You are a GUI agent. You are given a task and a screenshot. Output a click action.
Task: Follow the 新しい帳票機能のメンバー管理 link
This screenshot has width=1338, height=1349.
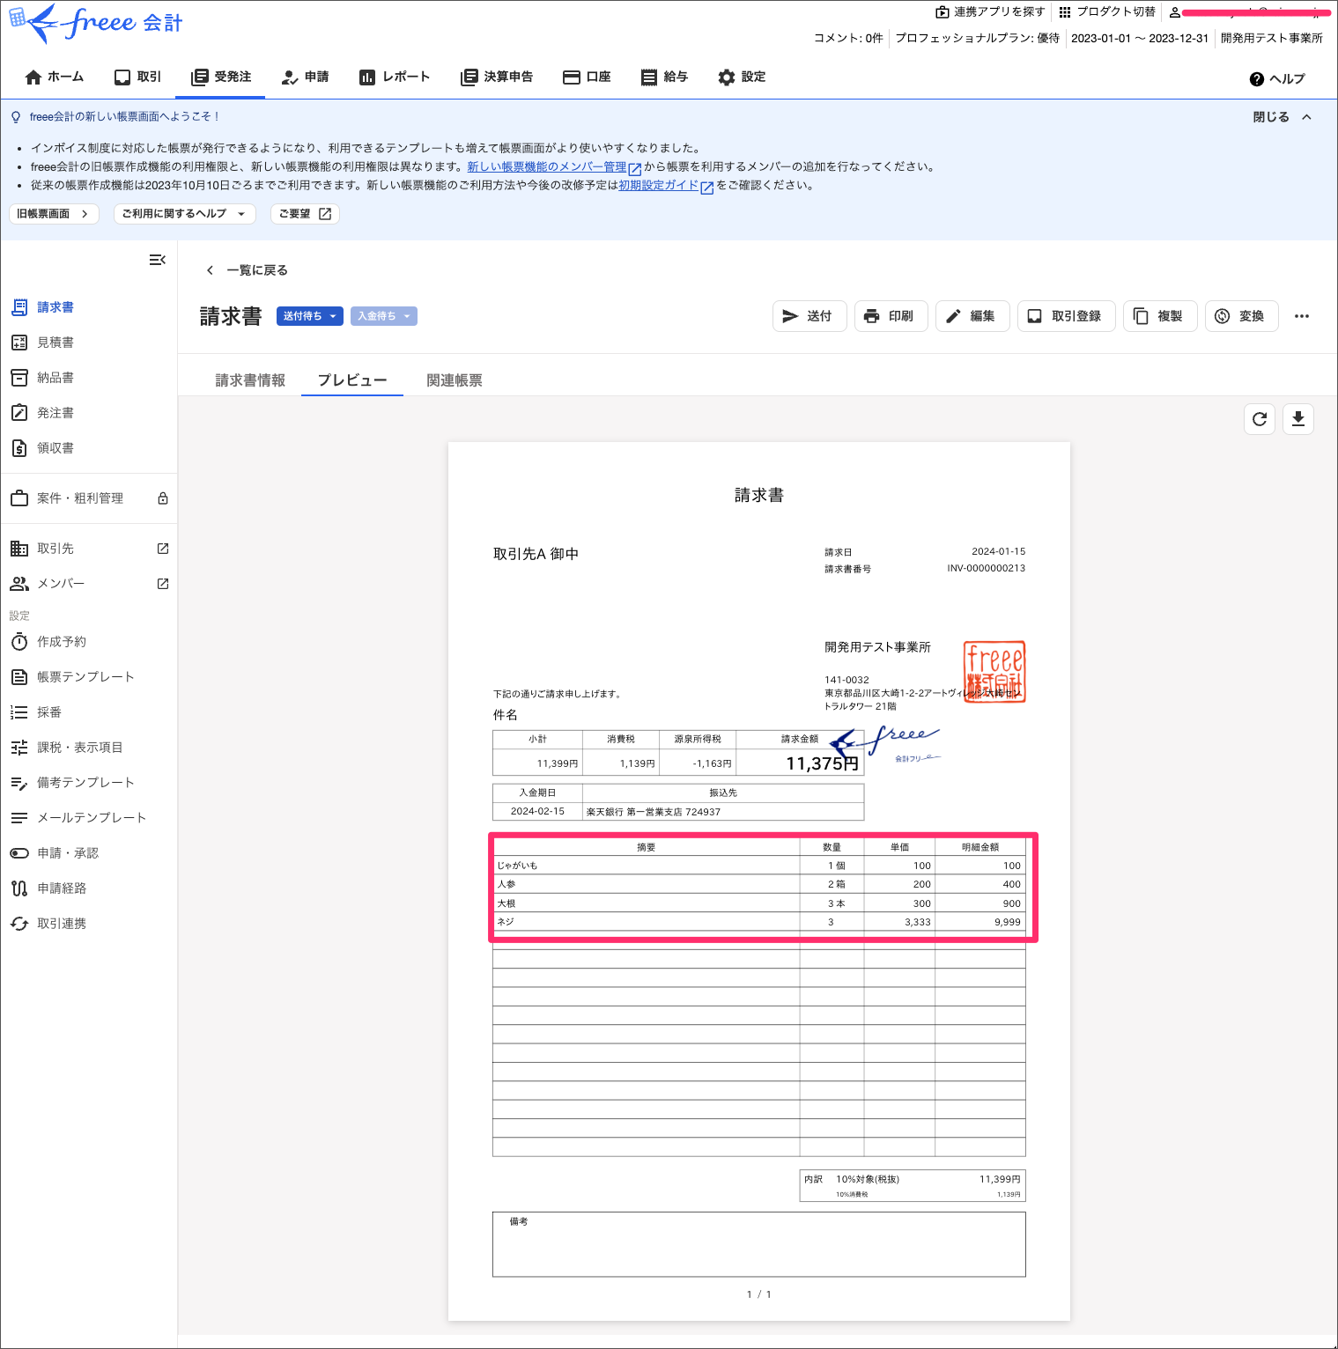pyautogui.click(x=547, y=166)
